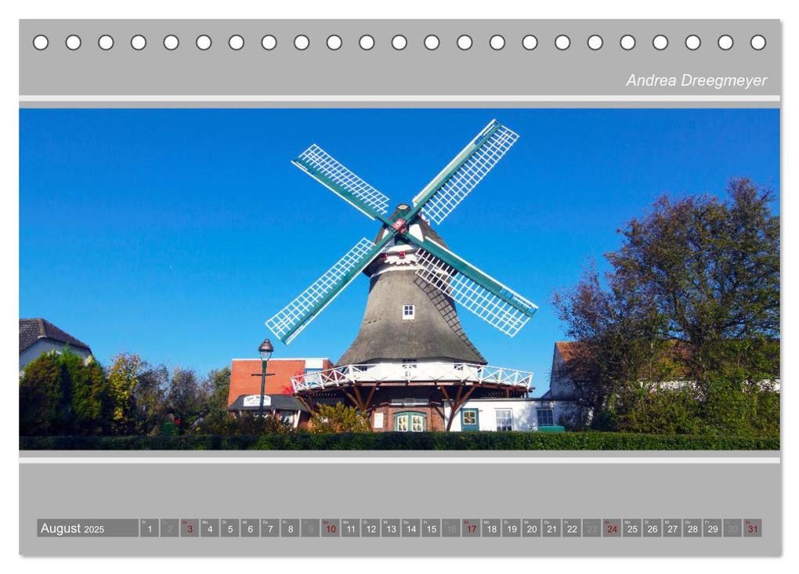Click the first binding hole at top left
Viewport: 799px width, 574px height.
pos(41,42)
